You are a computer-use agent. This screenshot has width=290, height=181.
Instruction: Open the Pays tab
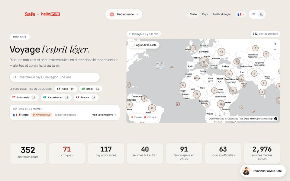(205, 14)
